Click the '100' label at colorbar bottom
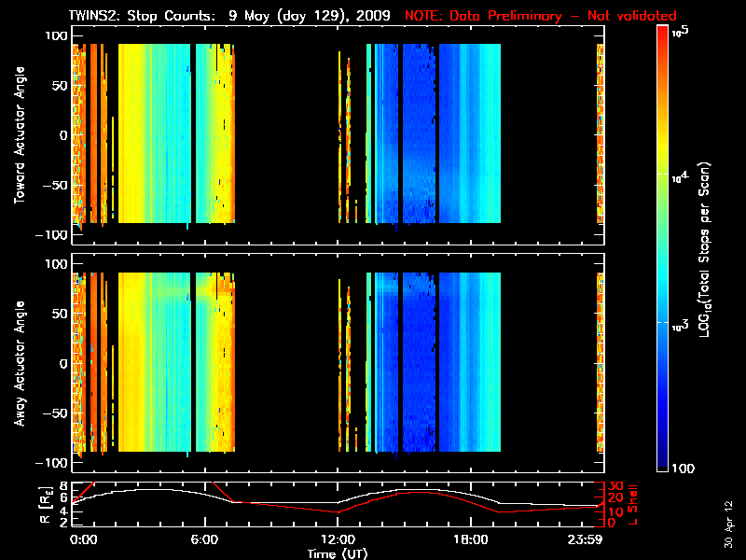The image size is (746, 560). pos(685,468)
